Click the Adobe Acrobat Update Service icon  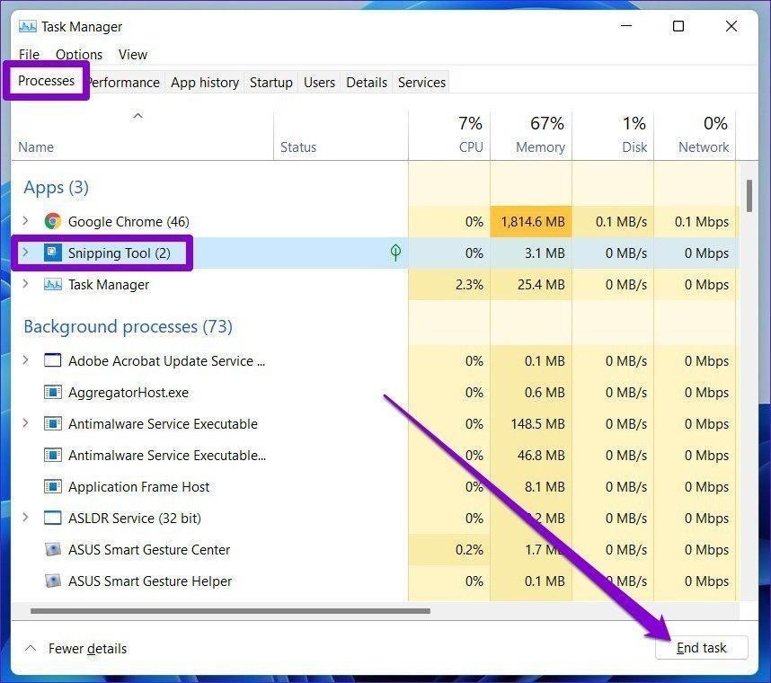52,360
